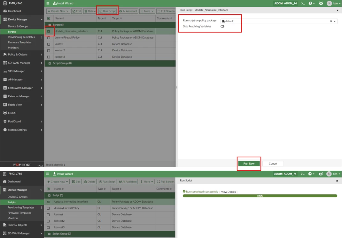The width and height of the screenshot is (342, 238).
Task: Click AI Assistant in the bottom screenshot toolbar
Action: point(128,182)
